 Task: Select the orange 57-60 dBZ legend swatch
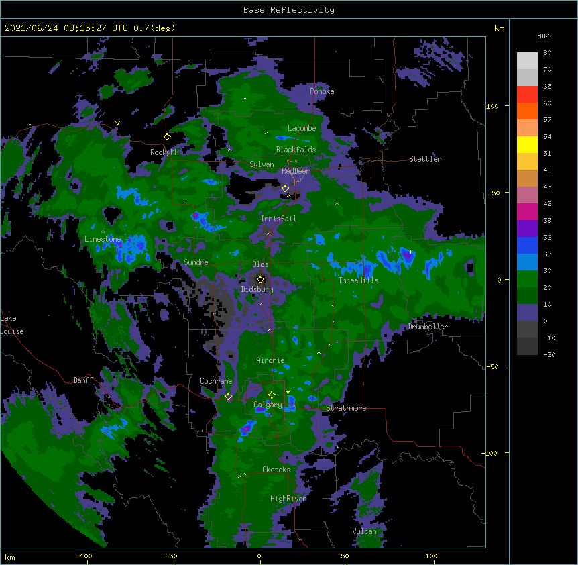(x=527, y=111)
